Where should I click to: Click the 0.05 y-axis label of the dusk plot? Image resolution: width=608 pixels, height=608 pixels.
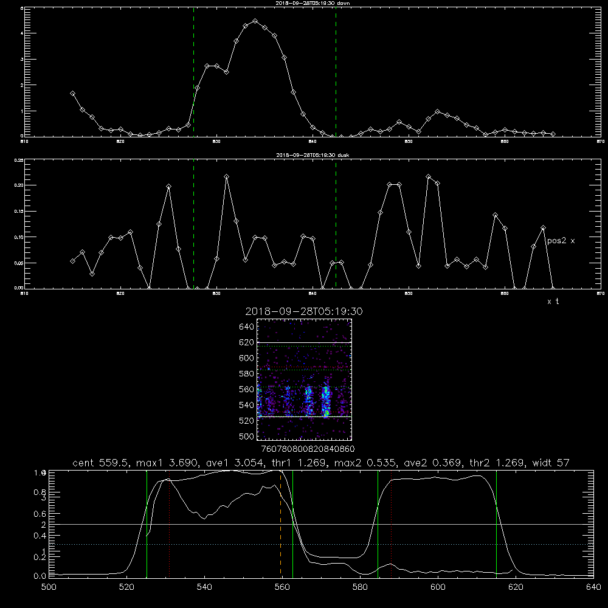click(19, 263)
